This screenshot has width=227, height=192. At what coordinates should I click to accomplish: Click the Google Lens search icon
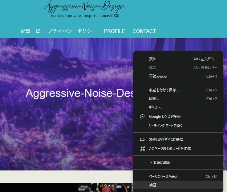click(x=142, y=117)
